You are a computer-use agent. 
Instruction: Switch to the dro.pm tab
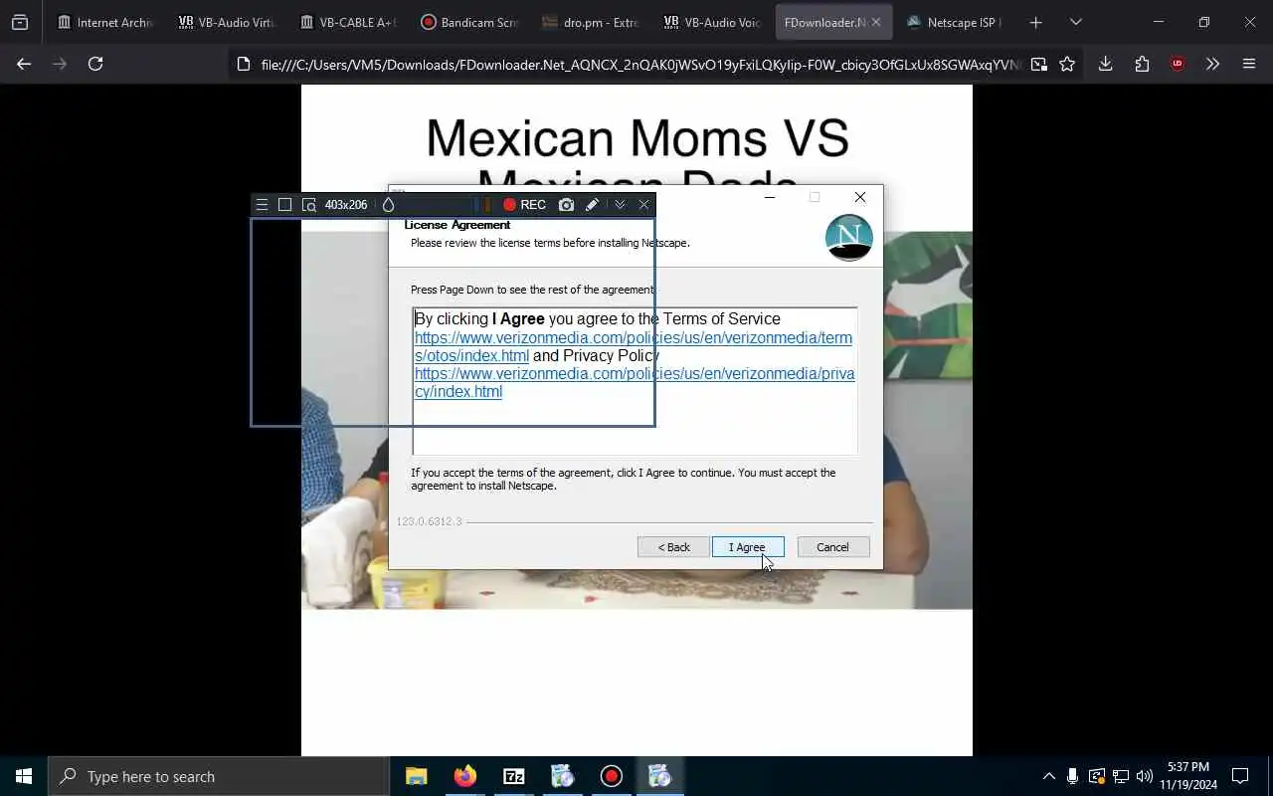(x=591, y=22)
